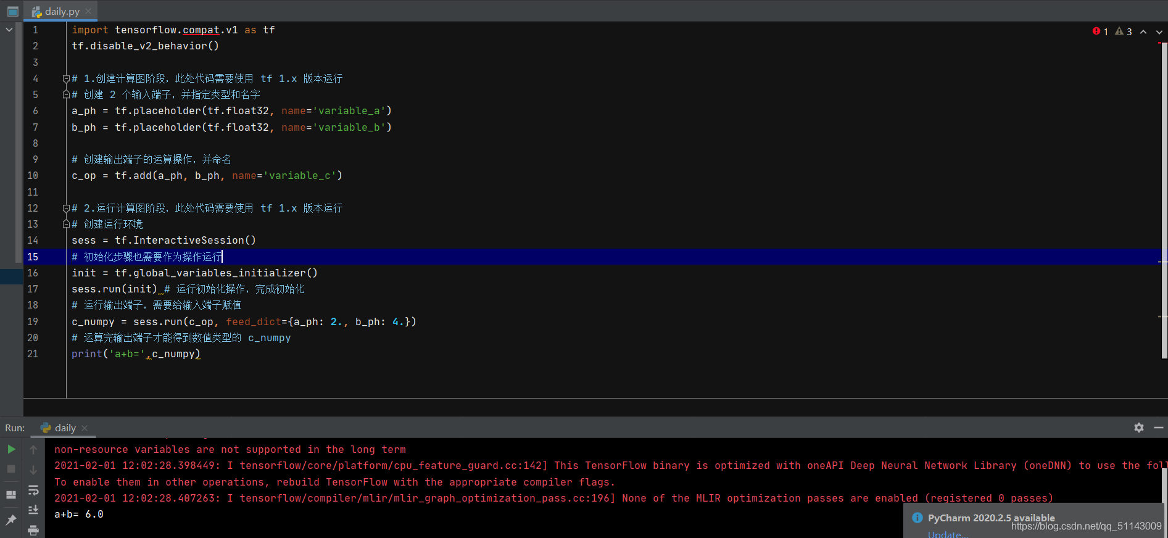The width and height of the screenshot is (1168, 538).
Task: Open the project tool window icon
Action: (12, 11)
